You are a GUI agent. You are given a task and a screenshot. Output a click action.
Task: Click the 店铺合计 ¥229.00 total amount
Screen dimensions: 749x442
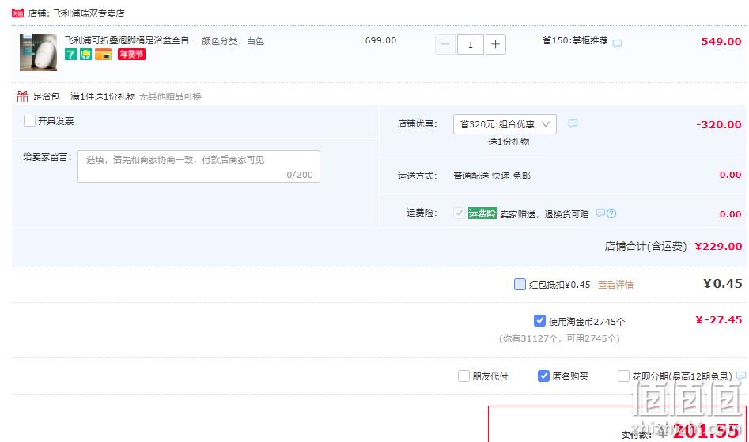pos(718,246)
